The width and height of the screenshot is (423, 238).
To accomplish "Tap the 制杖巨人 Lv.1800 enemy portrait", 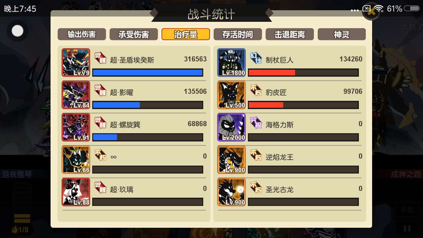I will click(x=231, y=62).
